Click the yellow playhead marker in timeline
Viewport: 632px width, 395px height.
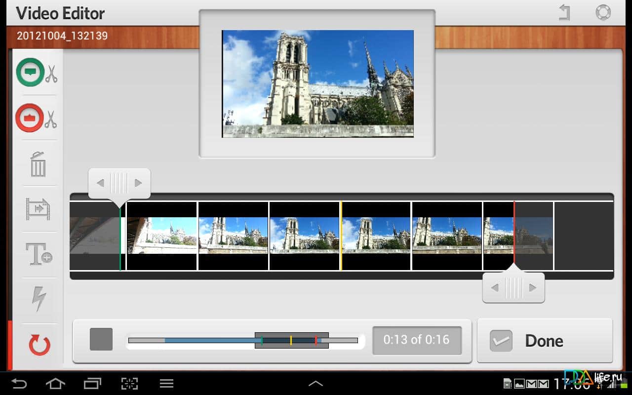(x=341, y=236)
